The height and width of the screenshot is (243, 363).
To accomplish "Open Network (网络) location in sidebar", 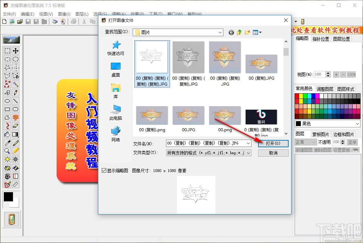I will [x=116, y=134].
